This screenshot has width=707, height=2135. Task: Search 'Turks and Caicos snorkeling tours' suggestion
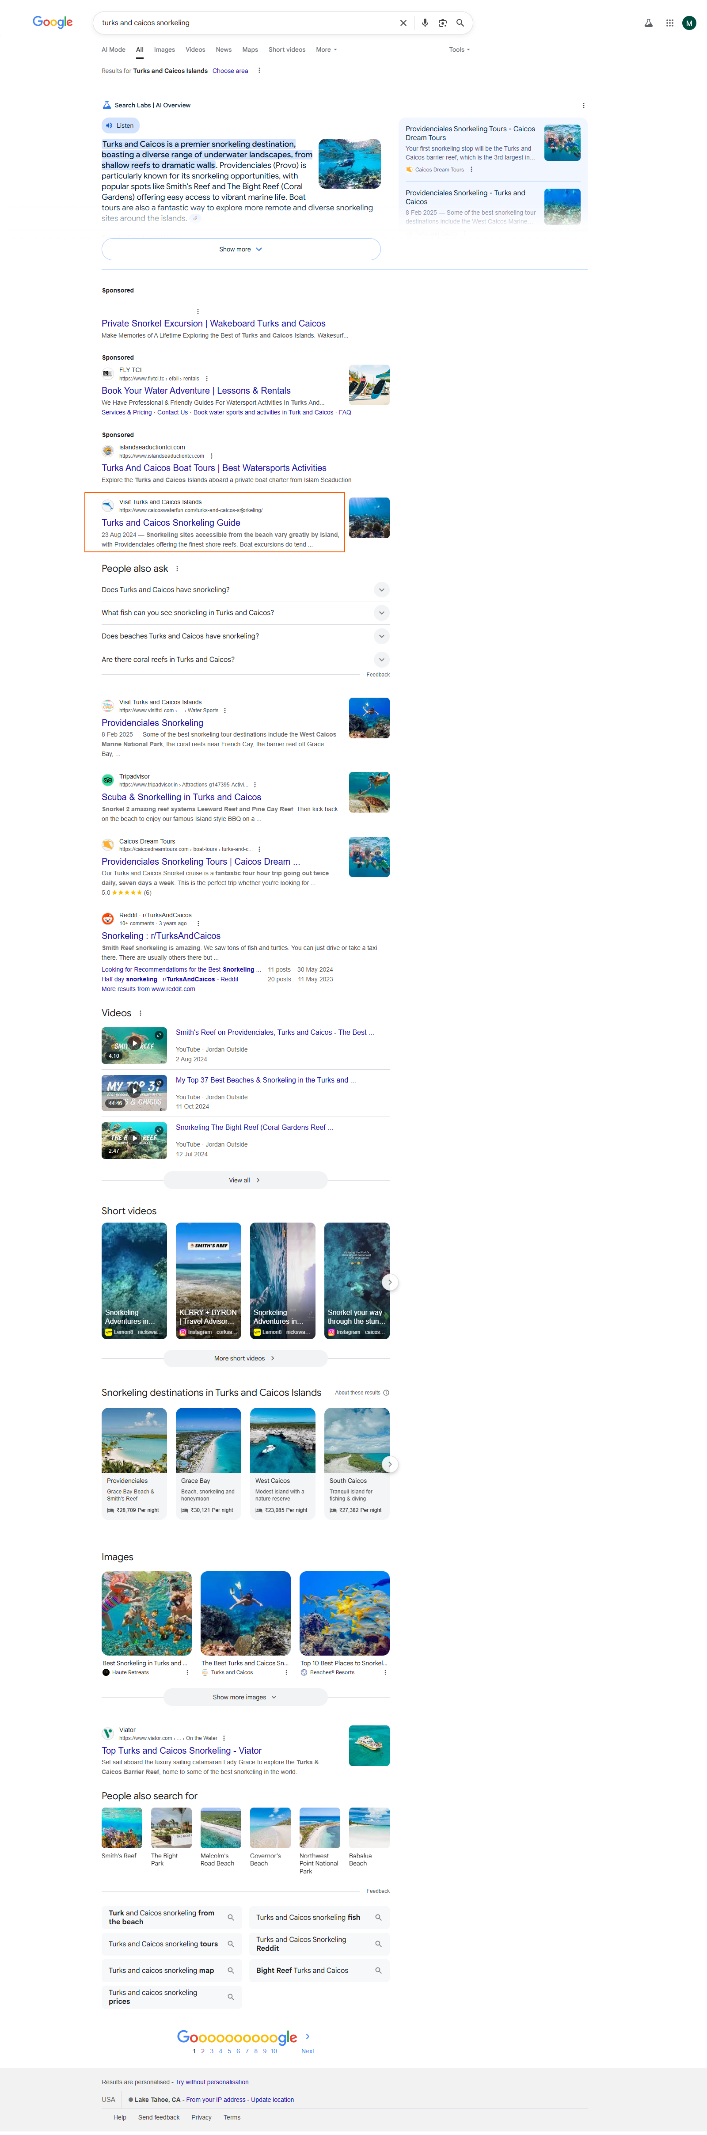[x=171, y=1945]
